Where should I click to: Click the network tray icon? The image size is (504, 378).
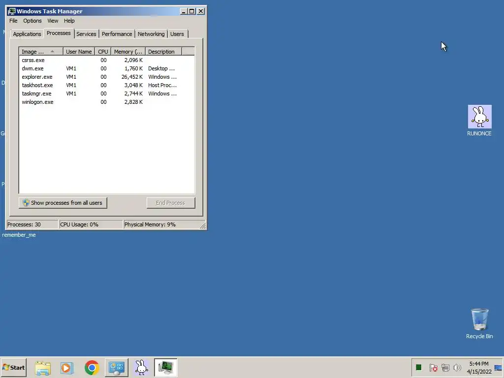point(445,367)
